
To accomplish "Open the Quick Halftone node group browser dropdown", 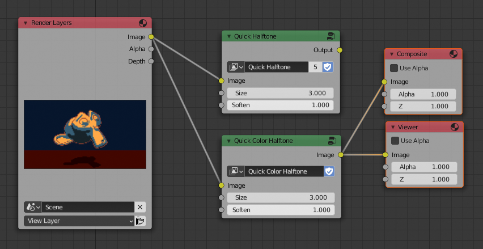I will (236, 67).
